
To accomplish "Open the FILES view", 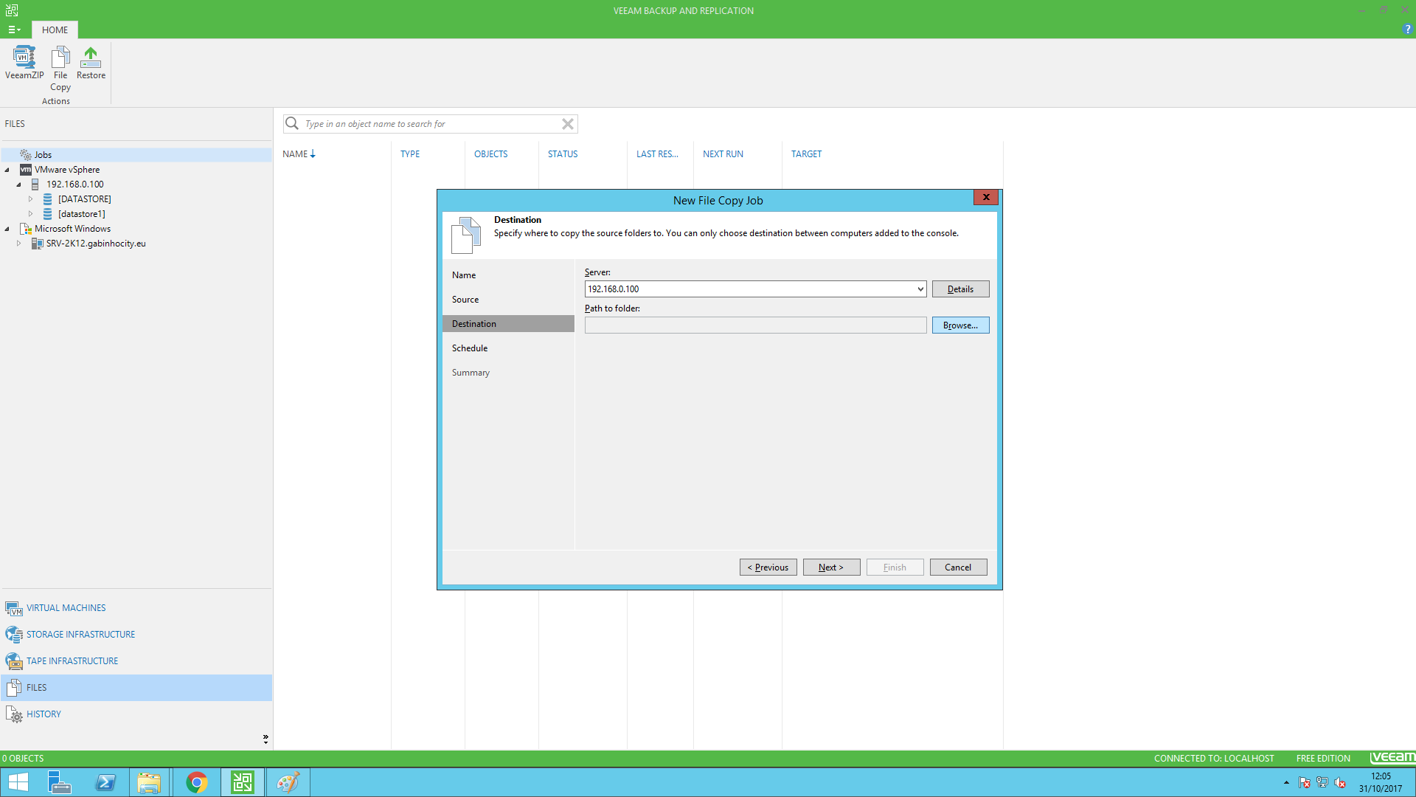I will (x=136, y=688).
